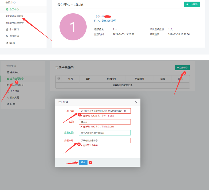Click the key icon beside lower 修改密码
209x190 pixels.
(8, 98)
